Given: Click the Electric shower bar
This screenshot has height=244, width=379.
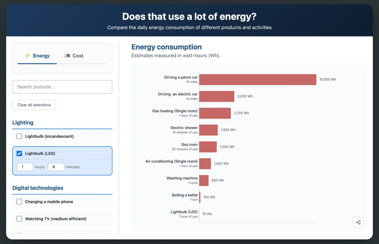Looking at the screenshot, I should click(x=208, y=130).
